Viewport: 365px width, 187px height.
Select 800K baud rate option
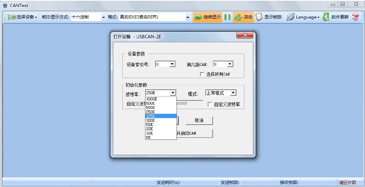pos(161,103)
